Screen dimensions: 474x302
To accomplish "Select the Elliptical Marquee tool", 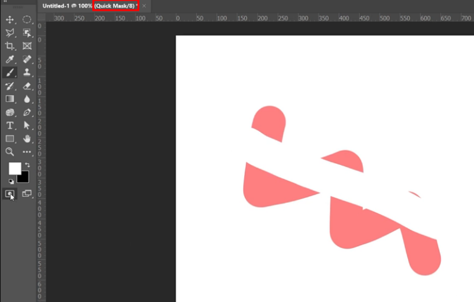I will [27, 20].
